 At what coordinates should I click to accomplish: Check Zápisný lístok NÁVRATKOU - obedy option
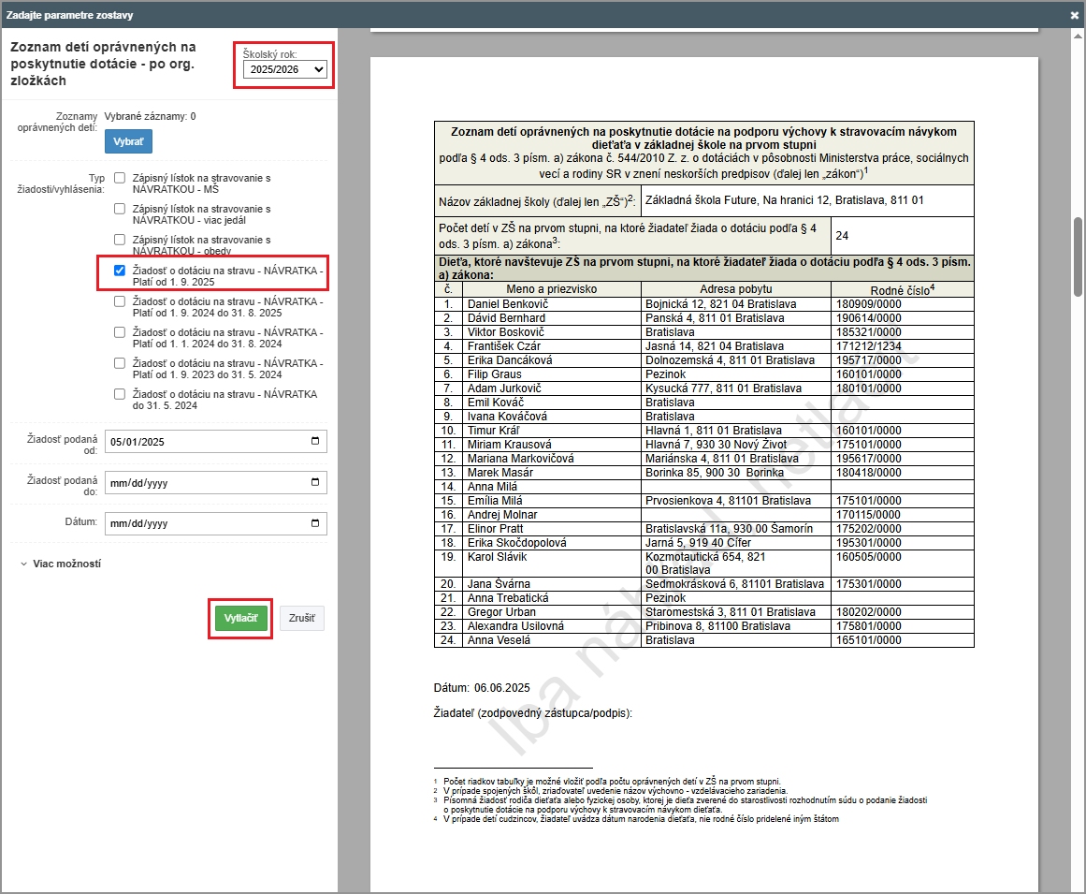click(x=120, y=240)
